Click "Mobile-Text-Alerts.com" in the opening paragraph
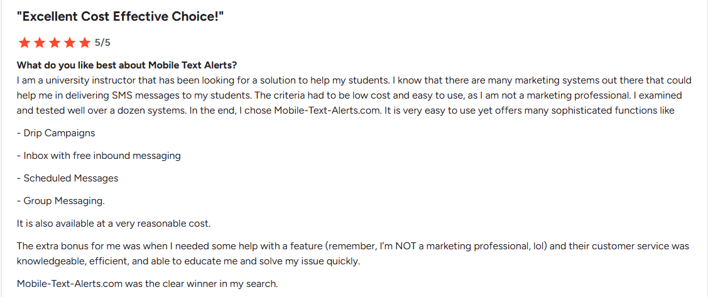 325,111
